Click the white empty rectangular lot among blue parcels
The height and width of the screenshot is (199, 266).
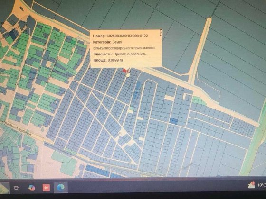169,98
